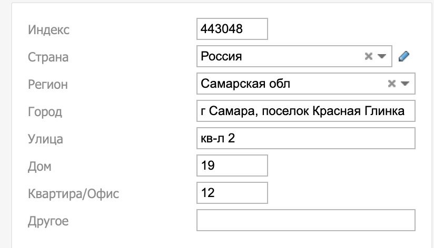This screenshot has width=434, height=248.
Task: Expand the Регион dropdown arrow
Action: coord(405,84)
